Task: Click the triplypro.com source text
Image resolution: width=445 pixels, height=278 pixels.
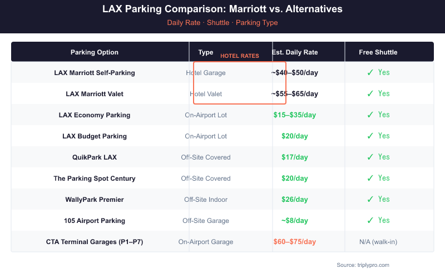Action: coord(363,265)
